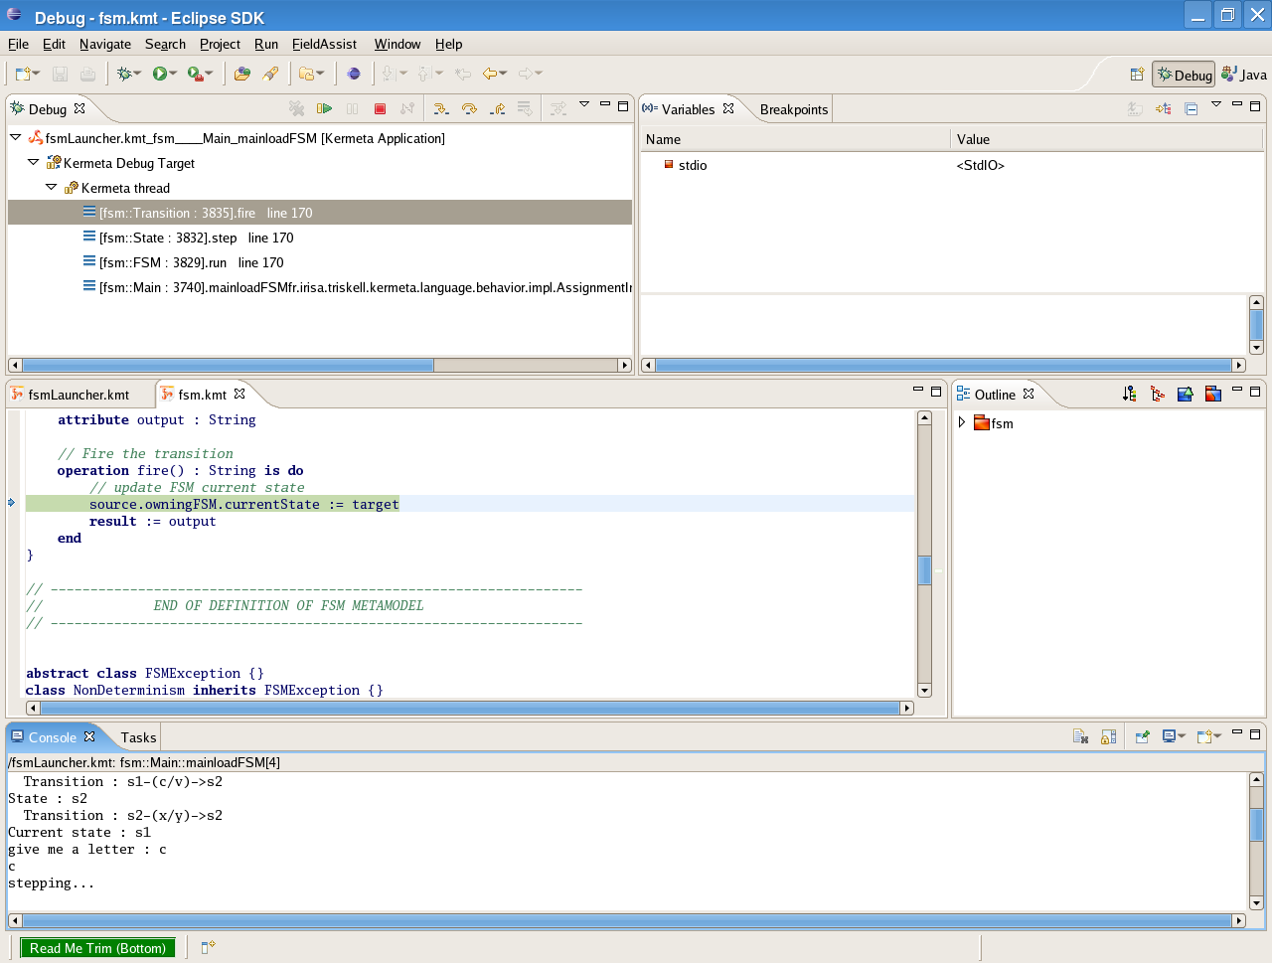Toggle Scroll Lock in Console

[1108, 736]
